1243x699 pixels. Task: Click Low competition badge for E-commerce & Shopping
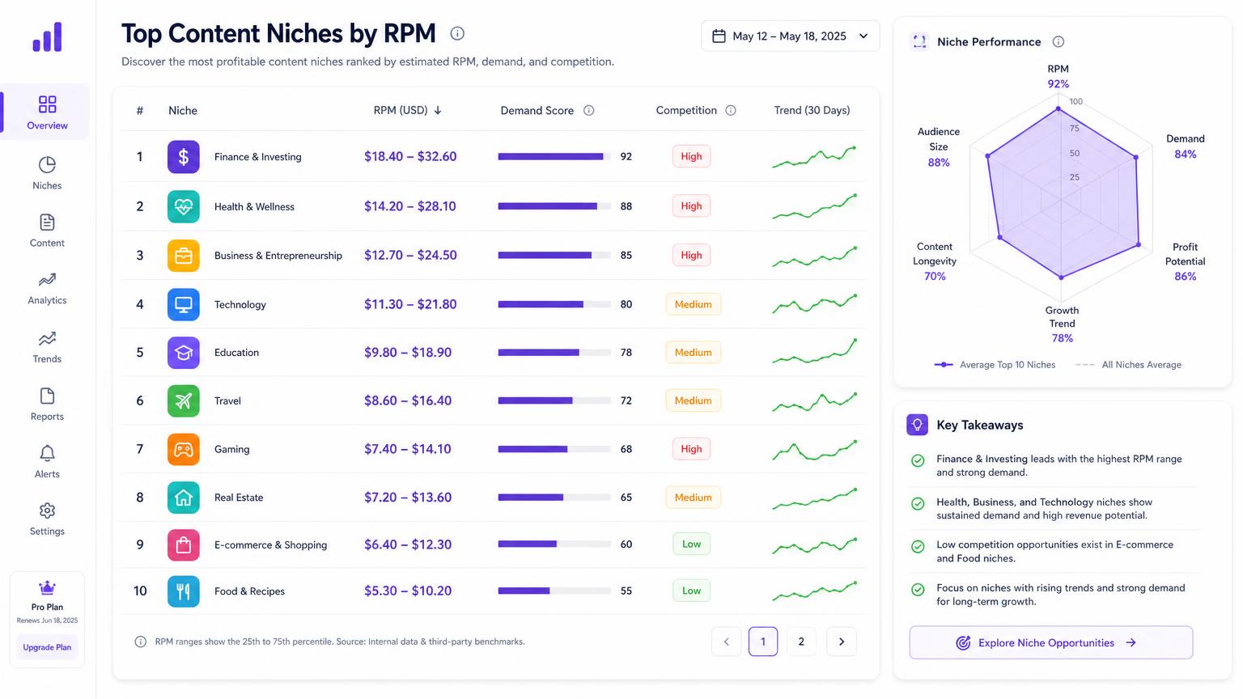(691, 544)
